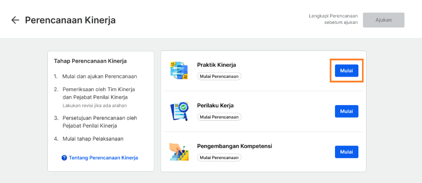
Task: Start the Praktik Kinerja planning with Mulai
Action: 346,70
